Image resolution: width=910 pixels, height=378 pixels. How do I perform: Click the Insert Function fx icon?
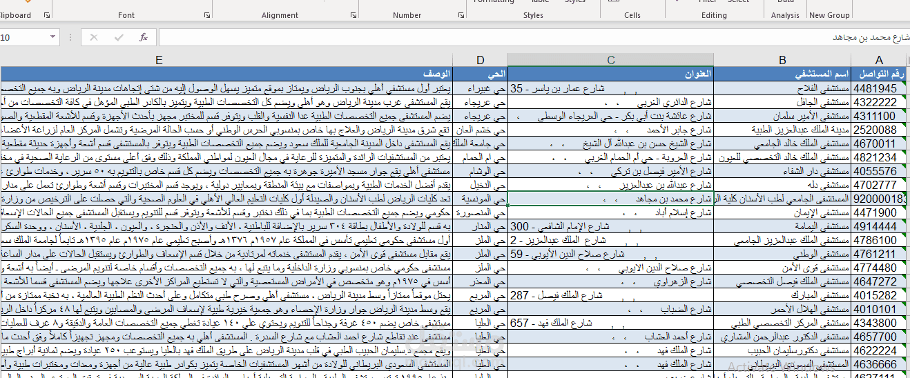(144, 37)
